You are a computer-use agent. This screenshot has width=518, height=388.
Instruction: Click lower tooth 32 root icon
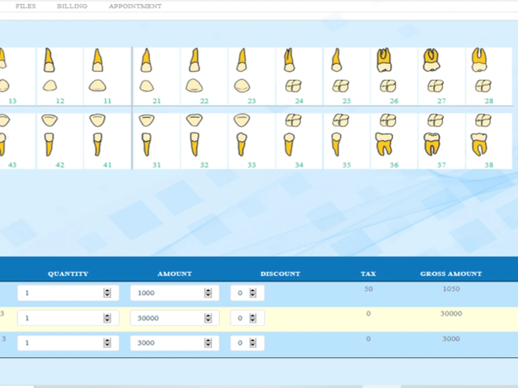[195, 144]
